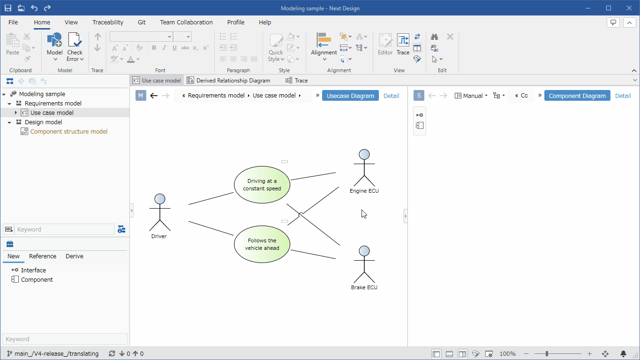Toggle the bottom pane layout button

pos(449,354)
